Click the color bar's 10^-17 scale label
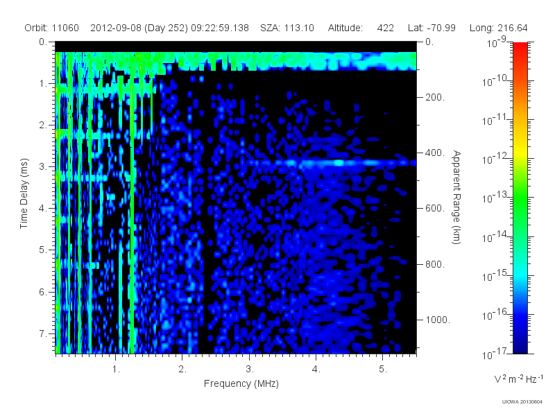Image resolution: width=555 pixels, height=416 pixels. (494, 354)
